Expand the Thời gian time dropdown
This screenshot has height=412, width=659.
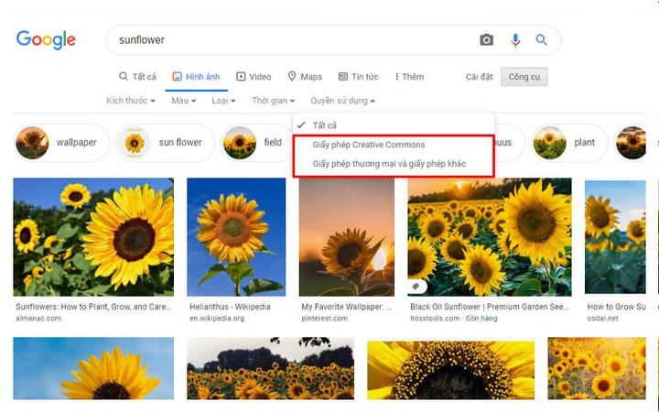[x=273, y=101]
